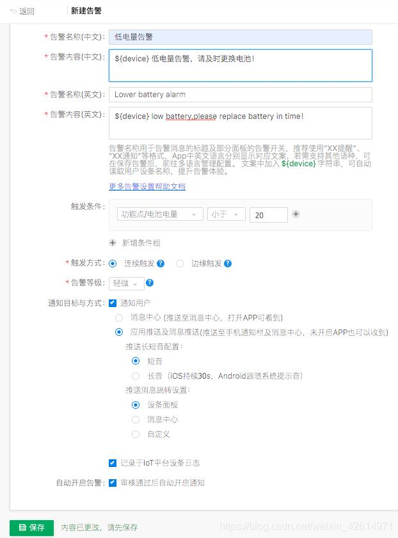Open the 轻微 alarm level dropdown
Image resolution: width=398 pixels, height=538 pixels.
126,283
